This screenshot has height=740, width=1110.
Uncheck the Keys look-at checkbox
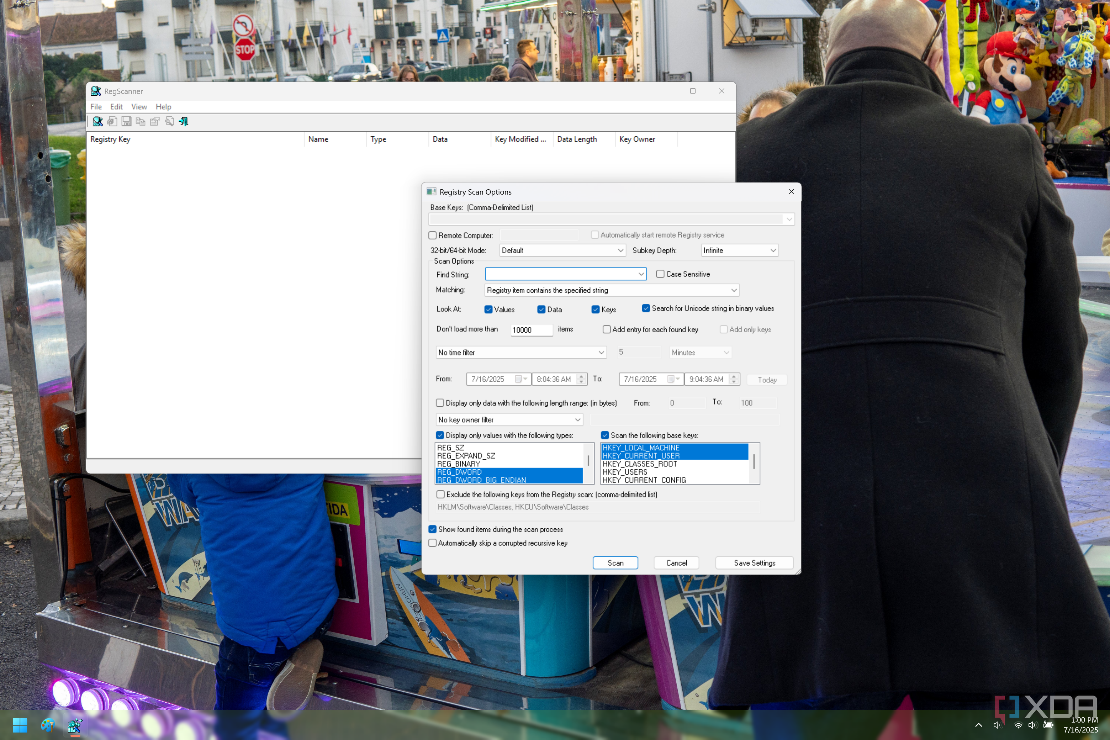coord(596,310)
